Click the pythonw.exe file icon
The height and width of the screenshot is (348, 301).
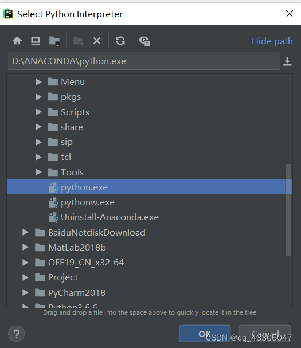(x=53, y=202)
